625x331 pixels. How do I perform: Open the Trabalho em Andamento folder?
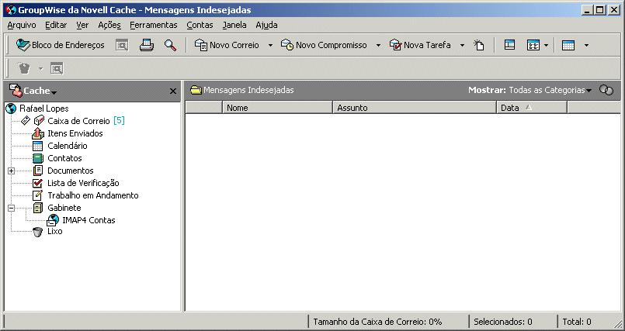(x=93, y=195)
